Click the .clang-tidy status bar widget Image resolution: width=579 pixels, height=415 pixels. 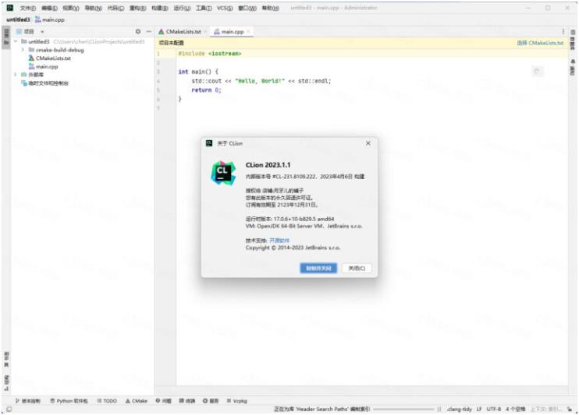tap(459, 409)
